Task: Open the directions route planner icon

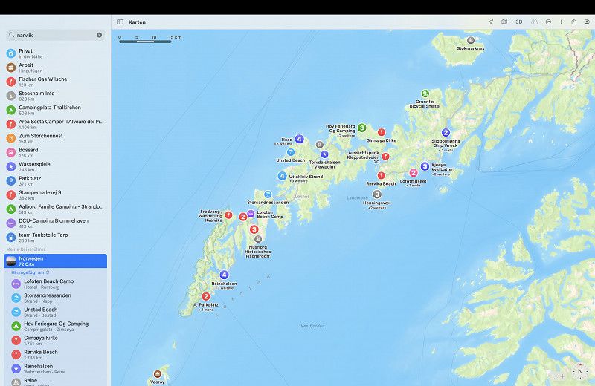Action: point(548,22)
